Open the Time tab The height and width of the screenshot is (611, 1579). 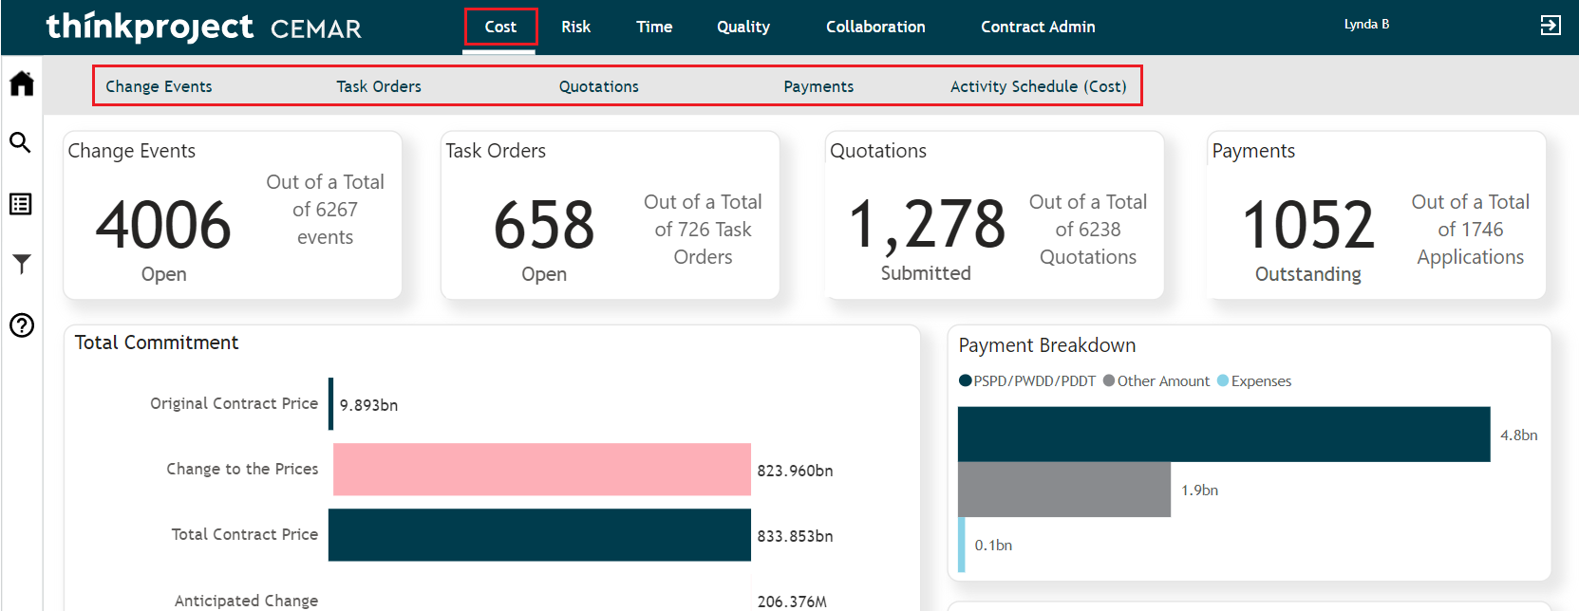tap(654, 27)
